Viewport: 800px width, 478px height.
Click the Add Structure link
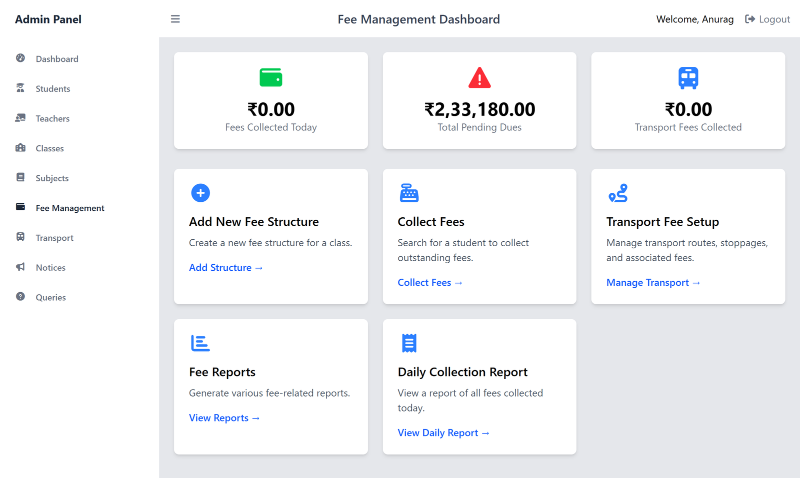pyautogui.click(x=225, y=267)
